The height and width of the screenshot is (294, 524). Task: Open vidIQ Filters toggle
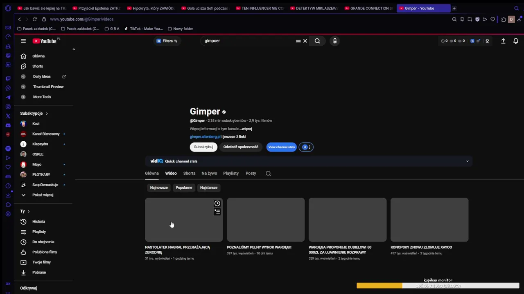(x=167, y=41)
